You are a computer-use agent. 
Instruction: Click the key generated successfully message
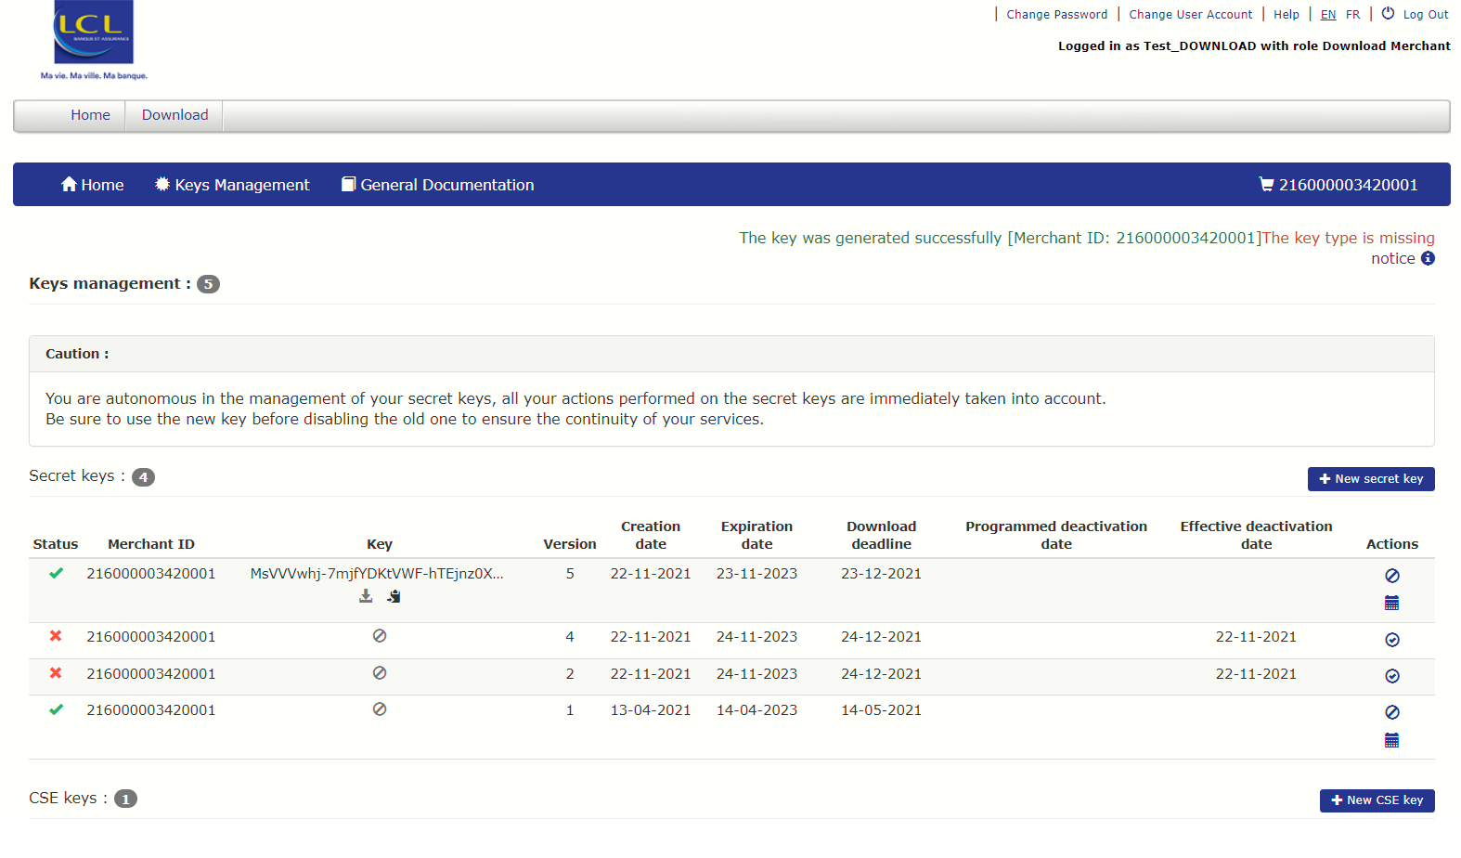pyautogui.click(x=1001, y=238)
